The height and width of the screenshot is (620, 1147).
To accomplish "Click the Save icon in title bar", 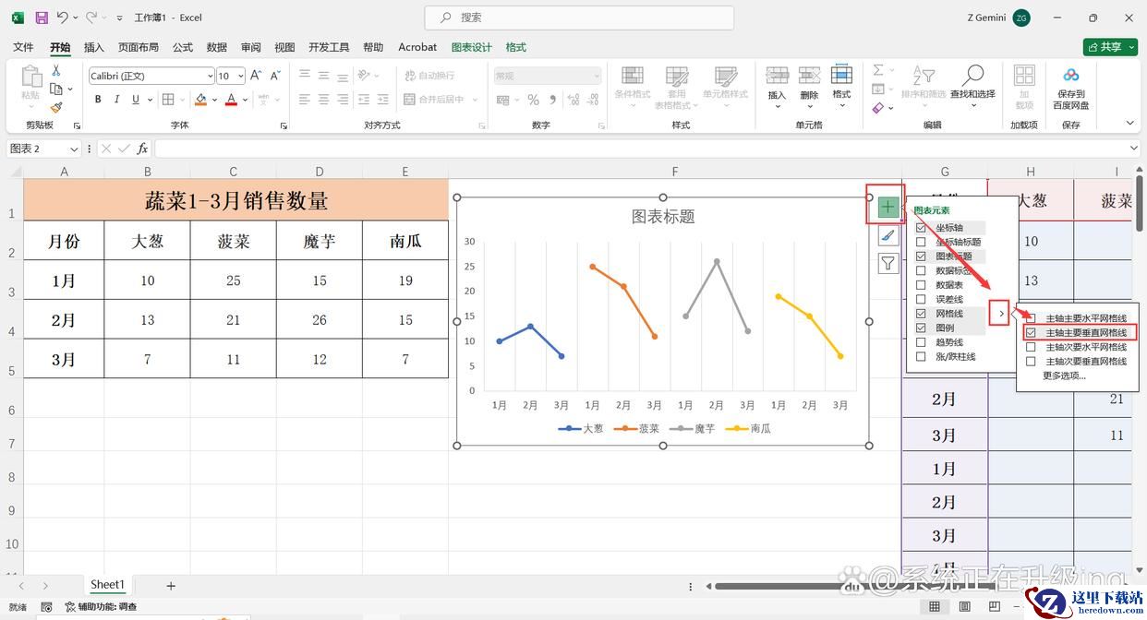I will 42,18.
